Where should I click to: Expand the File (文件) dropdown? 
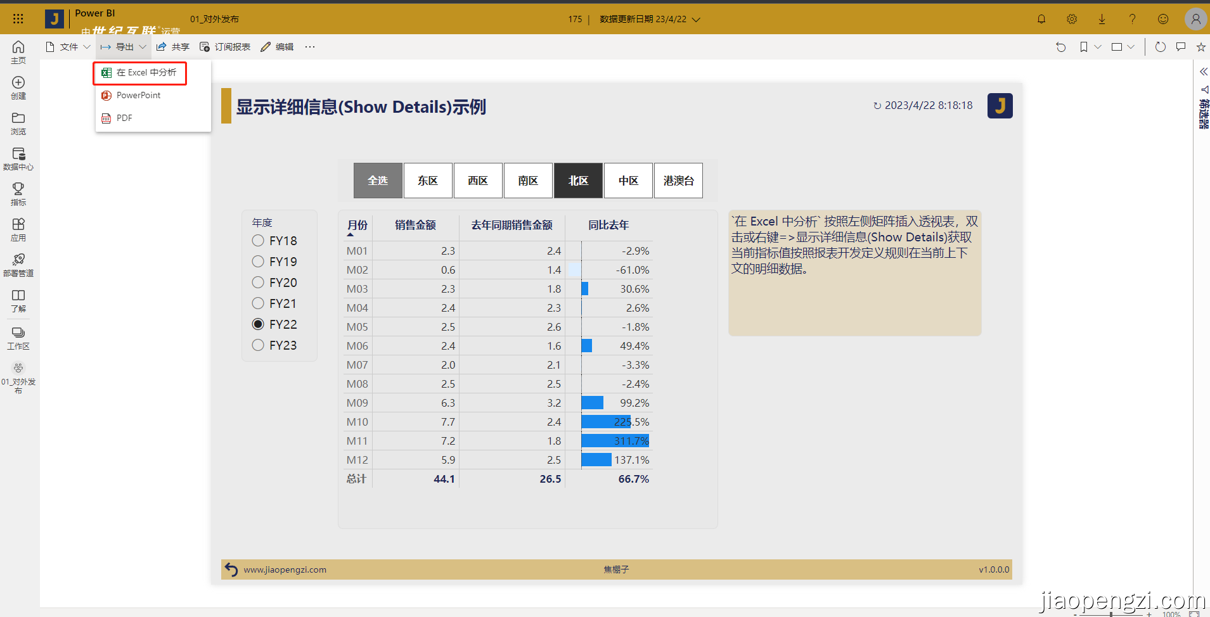coord(68,47)
